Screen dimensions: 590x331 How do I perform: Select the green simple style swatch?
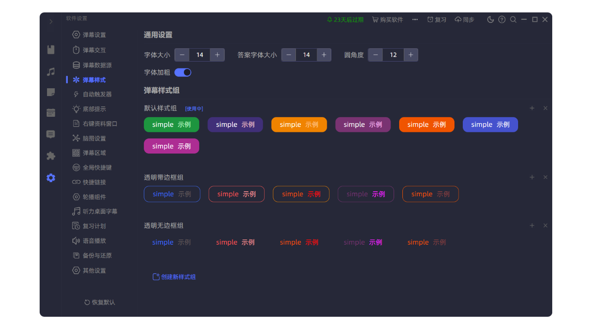pos(171,125)
